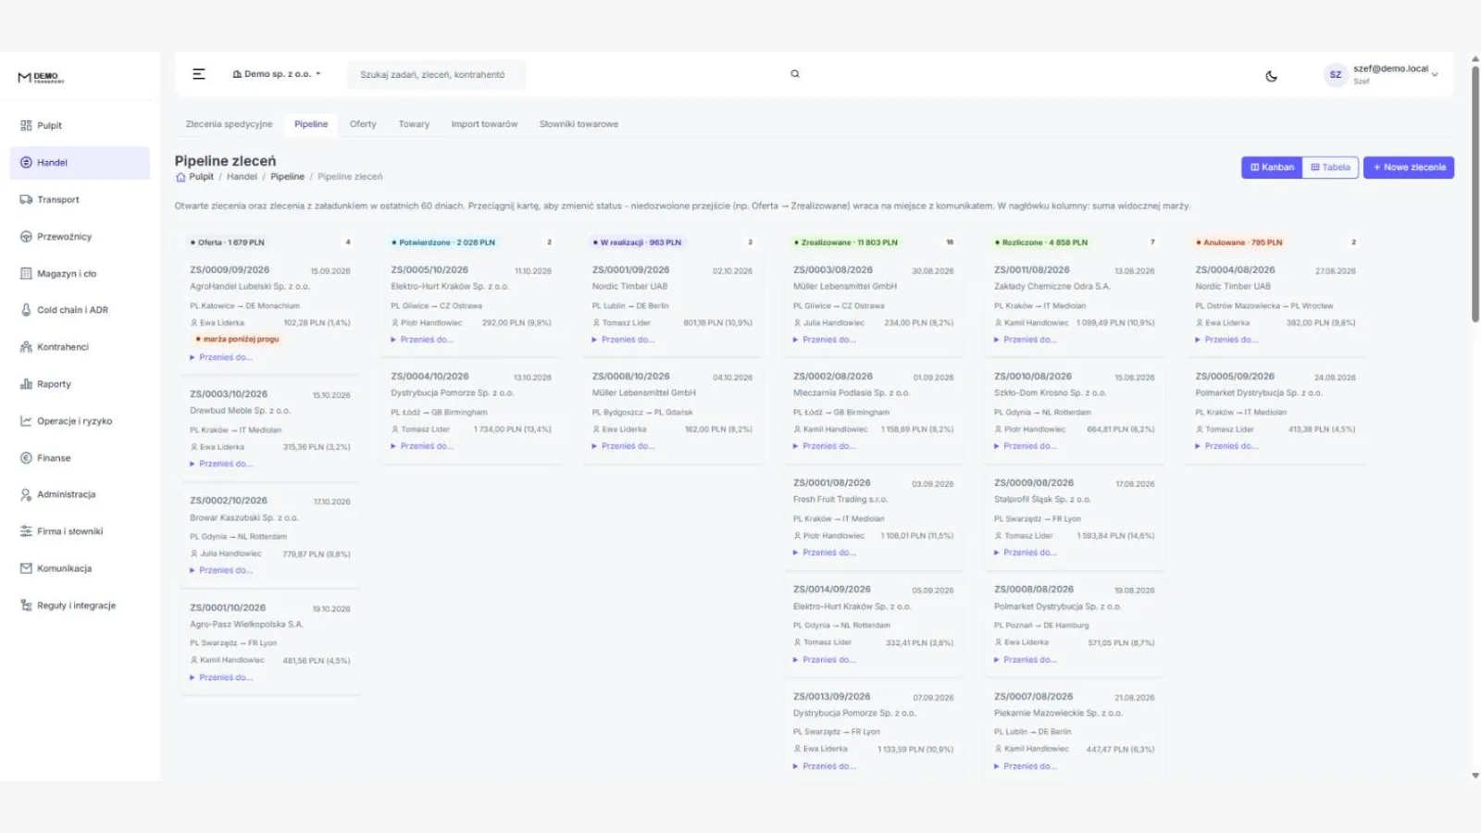Focus the 'Szukaj zadań, zleceń, kontrahentów' search field

coord(436,75)
